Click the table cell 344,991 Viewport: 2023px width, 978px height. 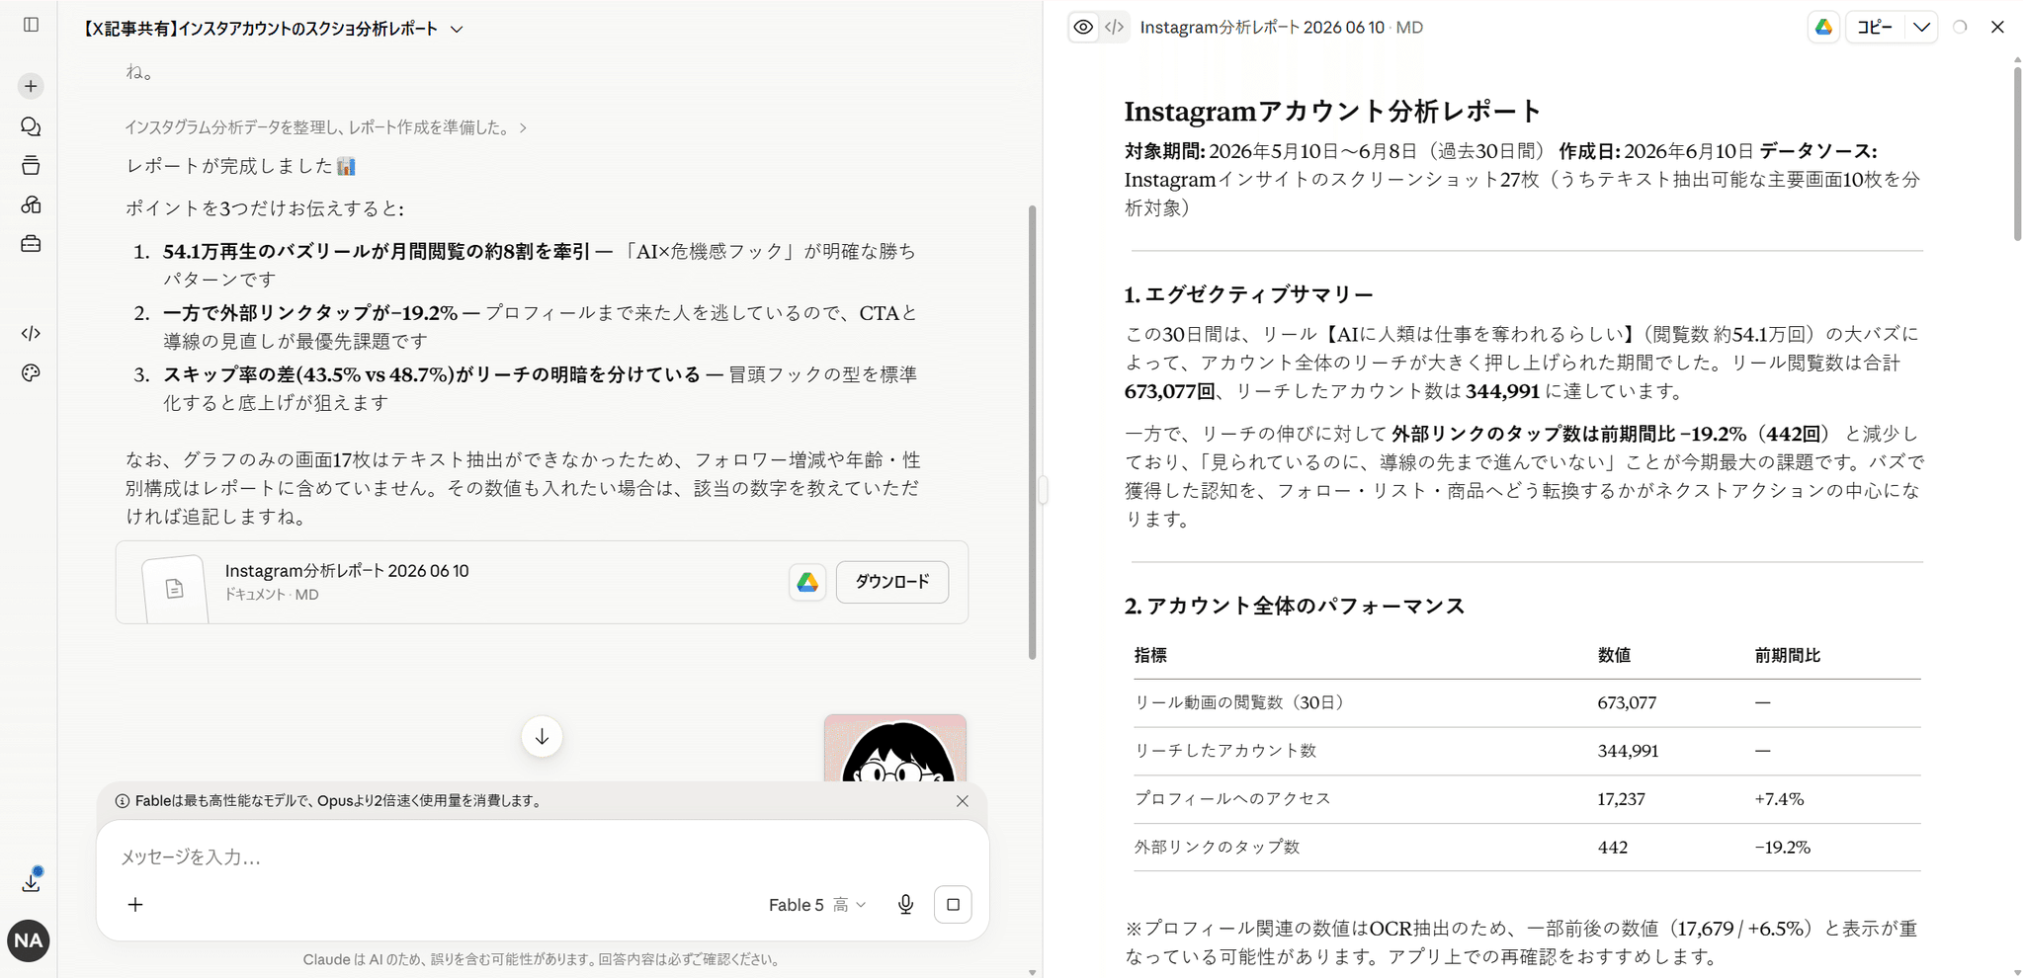[1628, 751]
